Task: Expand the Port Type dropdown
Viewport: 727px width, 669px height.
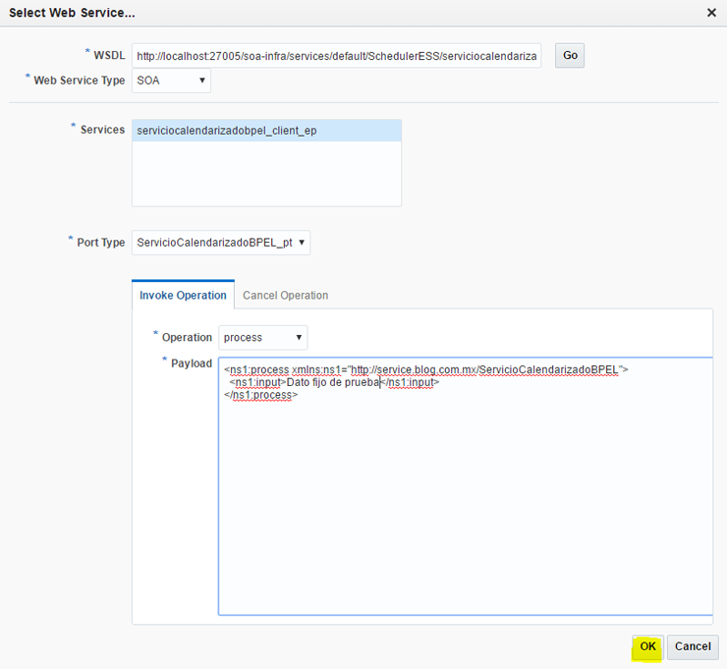Action: [x=221, y=242]
